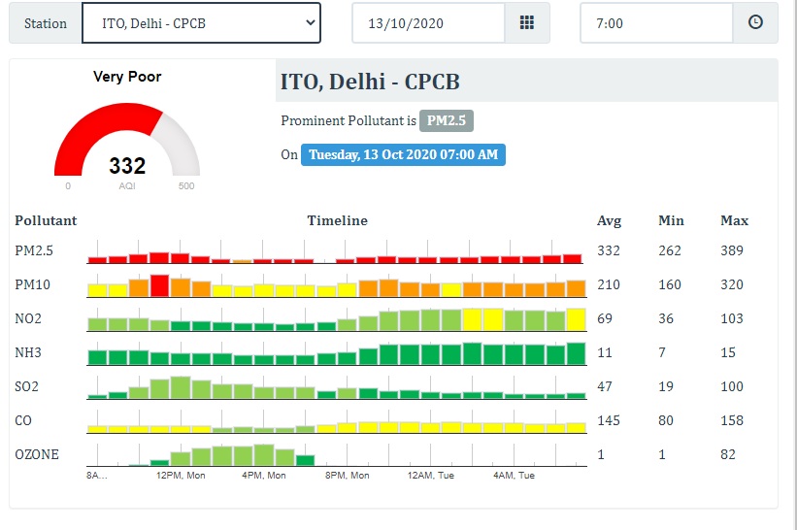Click the PM2.5 min value 262

(x=670, y=250)
